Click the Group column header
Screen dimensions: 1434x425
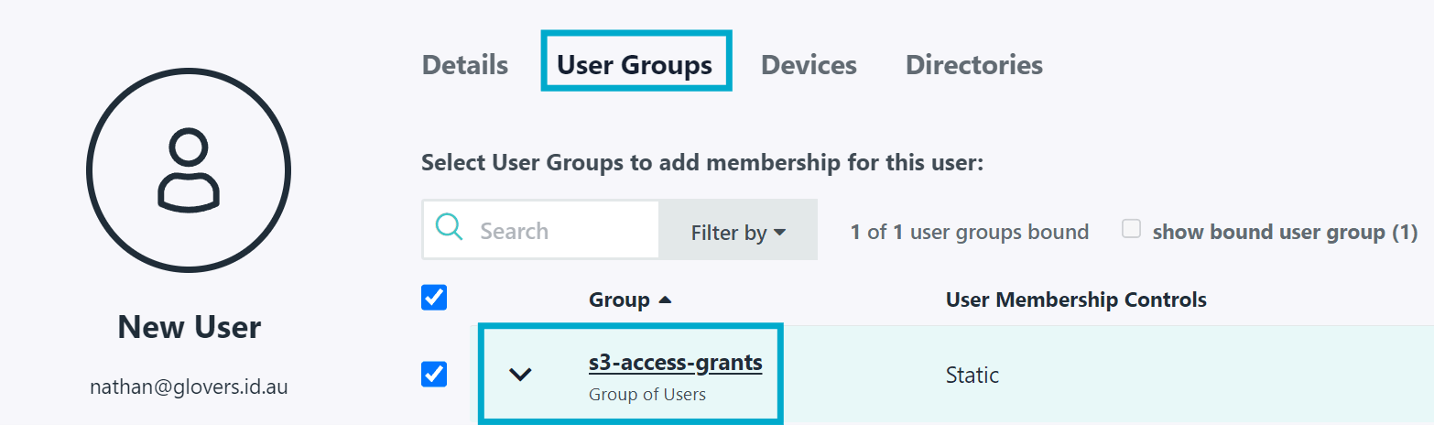(619, 300)
